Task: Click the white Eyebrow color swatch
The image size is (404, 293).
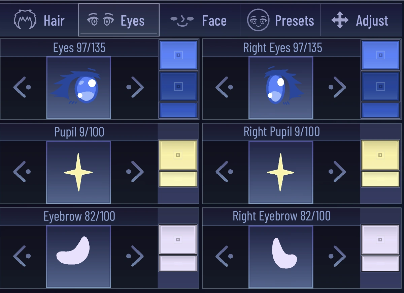Action: tap(178, 240)
